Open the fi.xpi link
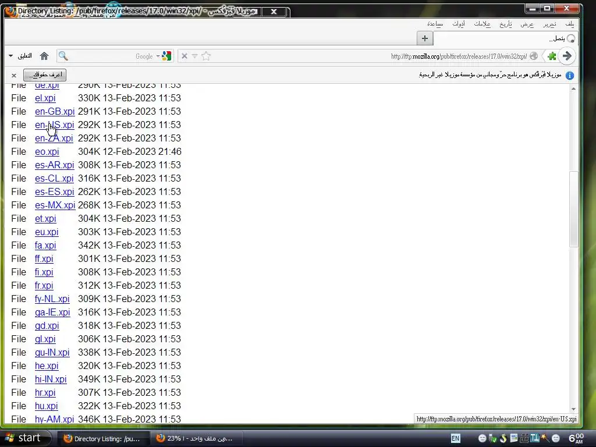The image size is (596, 447). (44, 272)
